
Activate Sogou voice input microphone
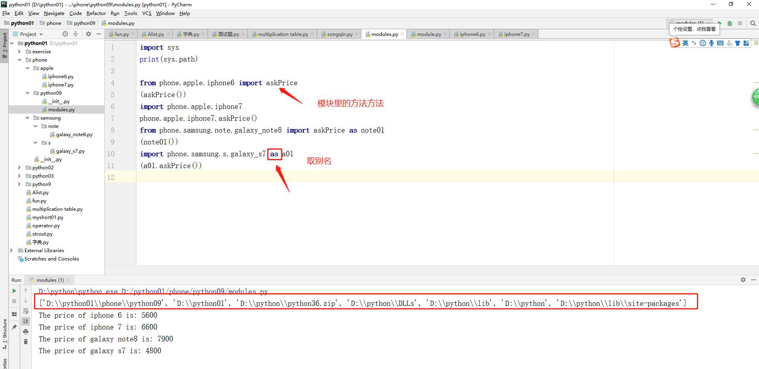(x=711, y=43)
